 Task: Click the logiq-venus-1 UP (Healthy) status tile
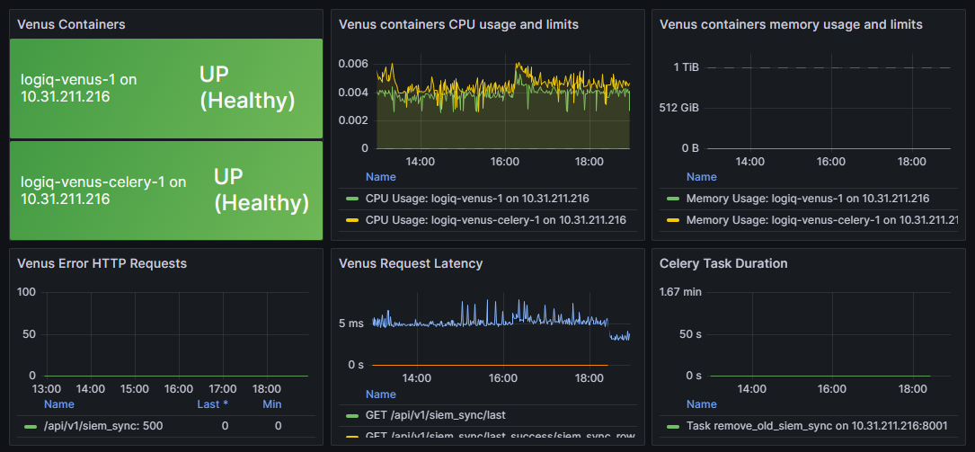point(165,88)
